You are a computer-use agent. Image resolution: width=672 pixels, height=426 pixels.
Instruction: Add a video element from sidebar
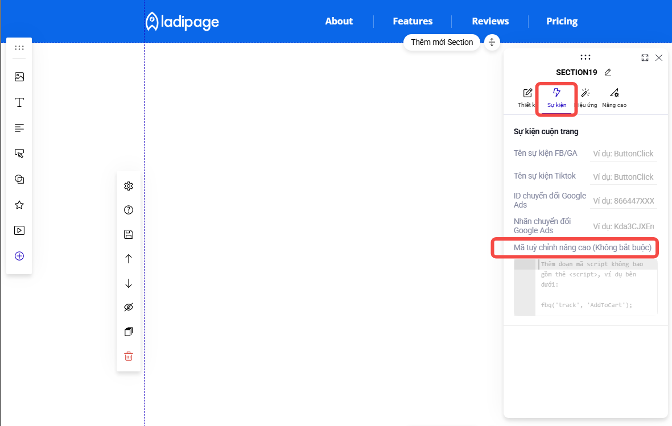(x=19, y=230)
